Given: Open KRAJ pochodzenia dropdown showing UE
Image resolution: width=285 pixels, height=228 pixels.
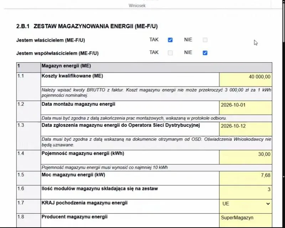Looking at the screenshot, I should (245, 204).
